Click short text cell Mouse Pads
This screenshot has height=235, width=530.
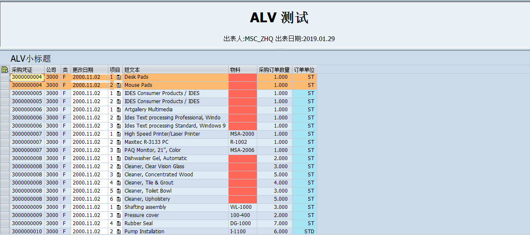click(176, 85)
